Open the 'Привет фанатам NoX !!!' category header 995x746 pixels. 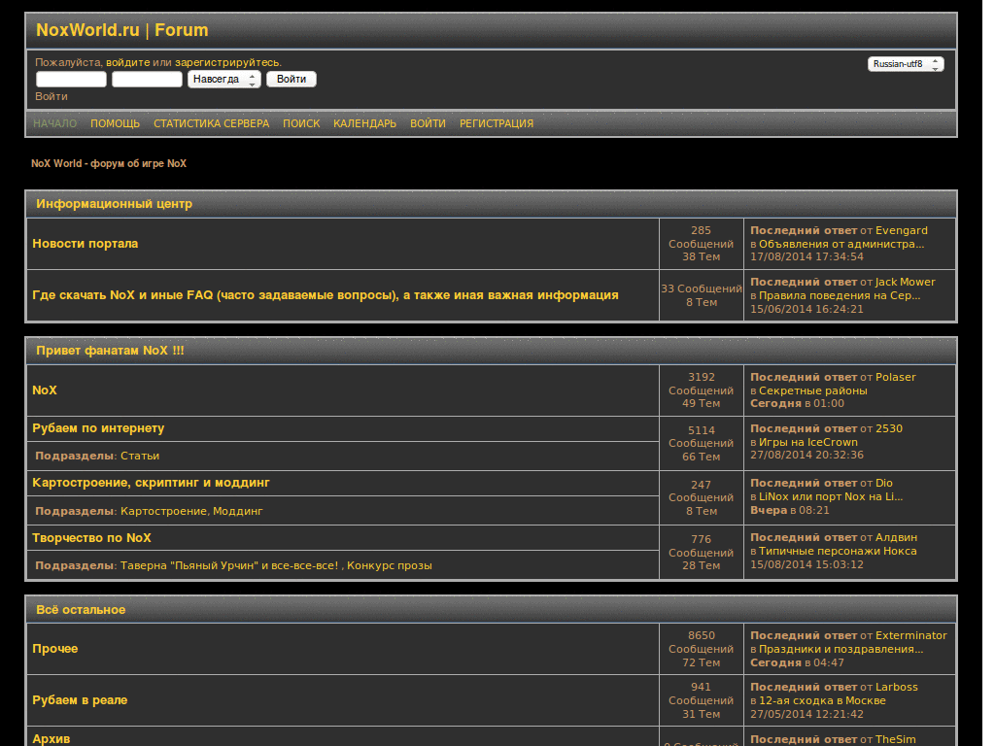click(x=110, y=350)
